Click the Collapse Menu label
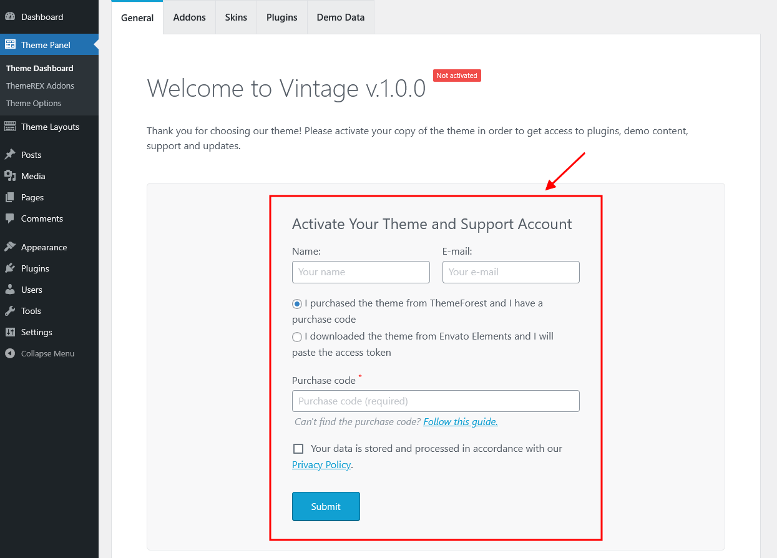This screenshot has height=558, width=777. (x=47, y=353)
